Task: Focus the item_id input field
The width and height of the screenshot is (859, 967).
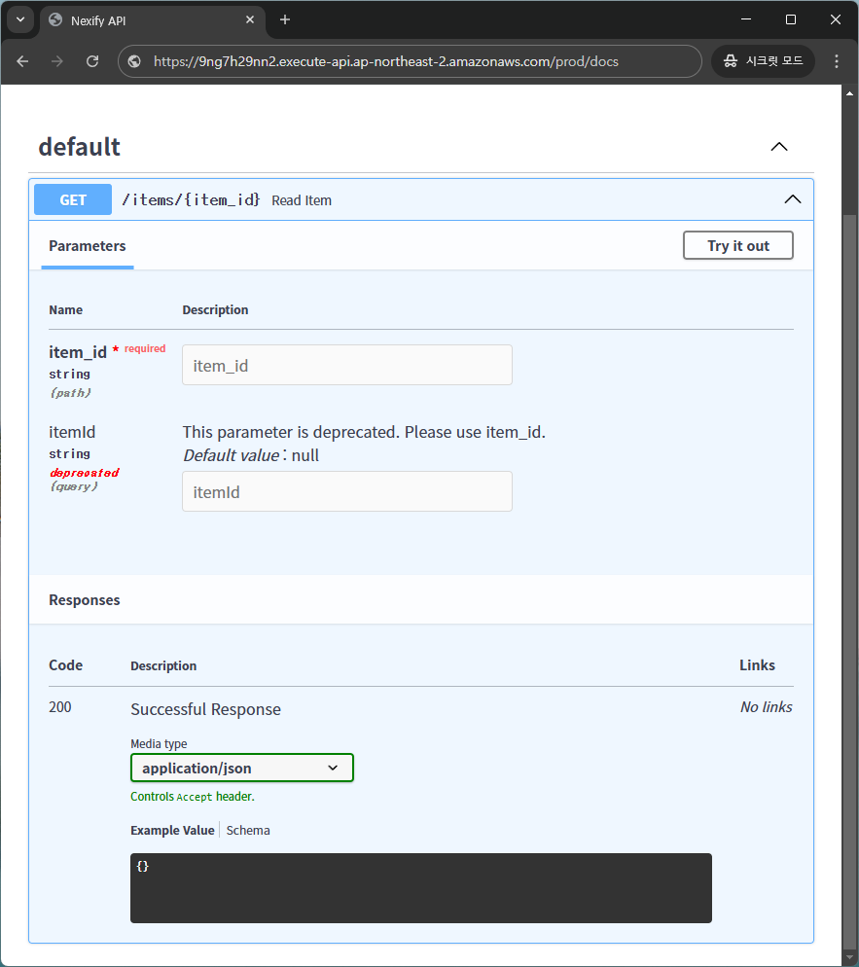Action: click(347, 365)
